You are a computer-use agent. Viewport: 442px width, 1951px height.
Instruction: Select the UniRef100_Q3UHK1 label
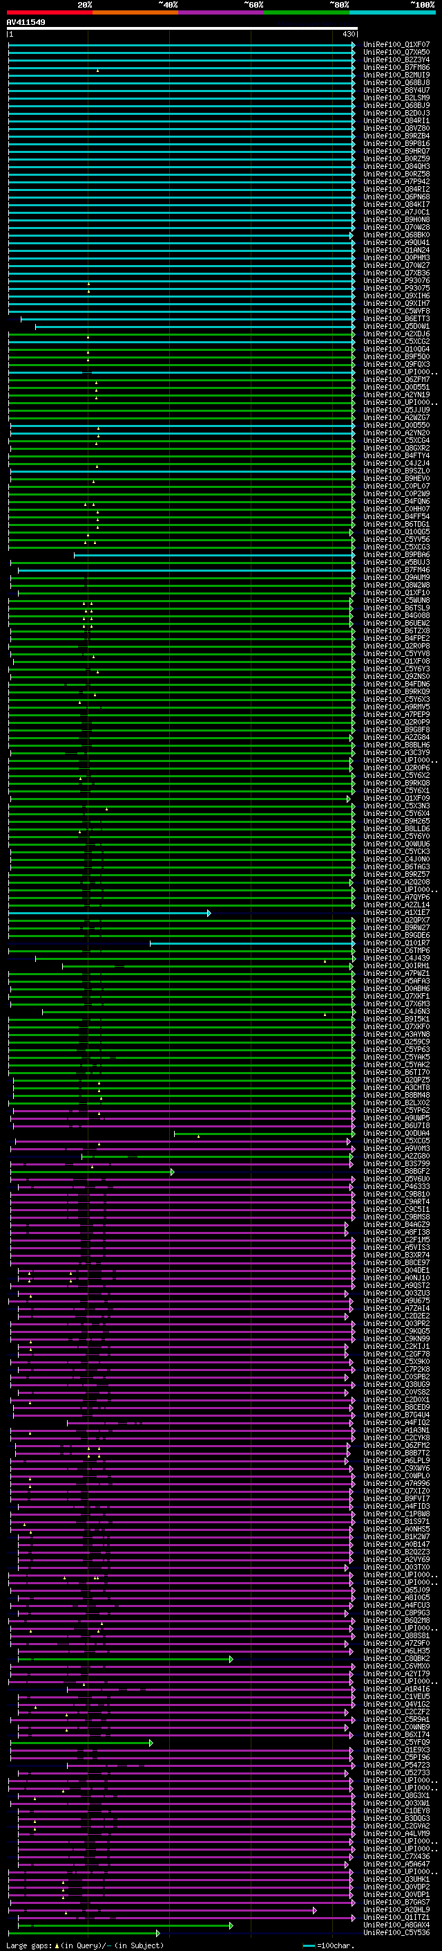[x=396, y=1879]
